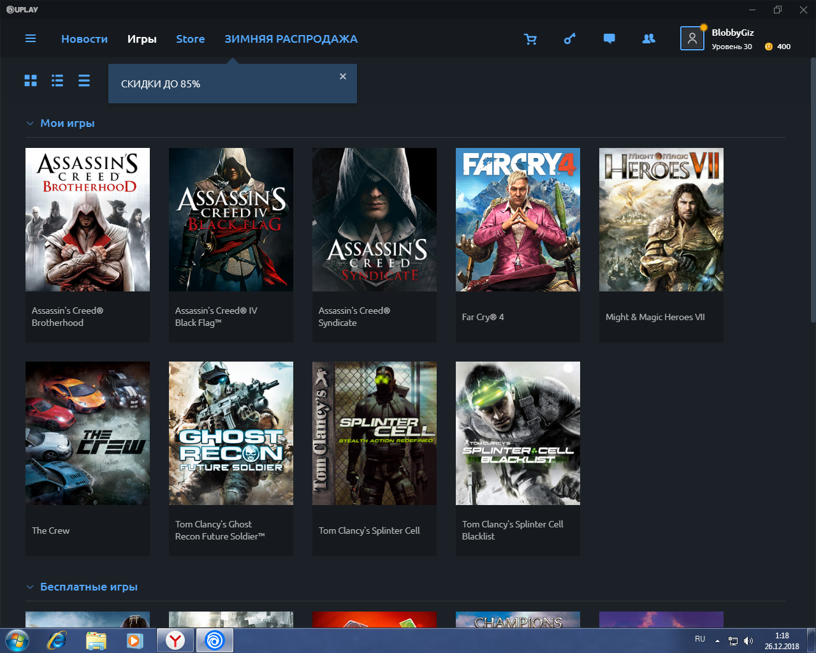Open the taskbar clock and date
The height and width of the screenshot is (653, 816).
[x=782, y=641]
